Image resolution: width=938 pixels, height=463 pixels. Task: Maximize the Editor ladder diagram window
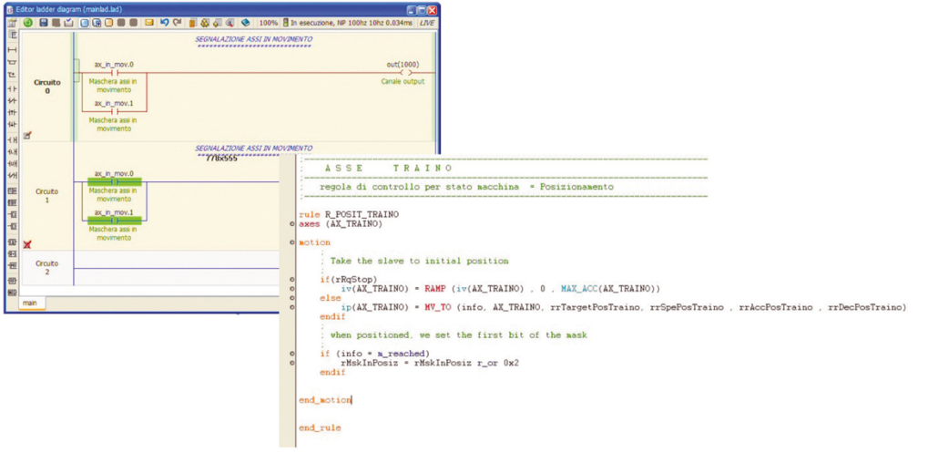tap(421, 10)
